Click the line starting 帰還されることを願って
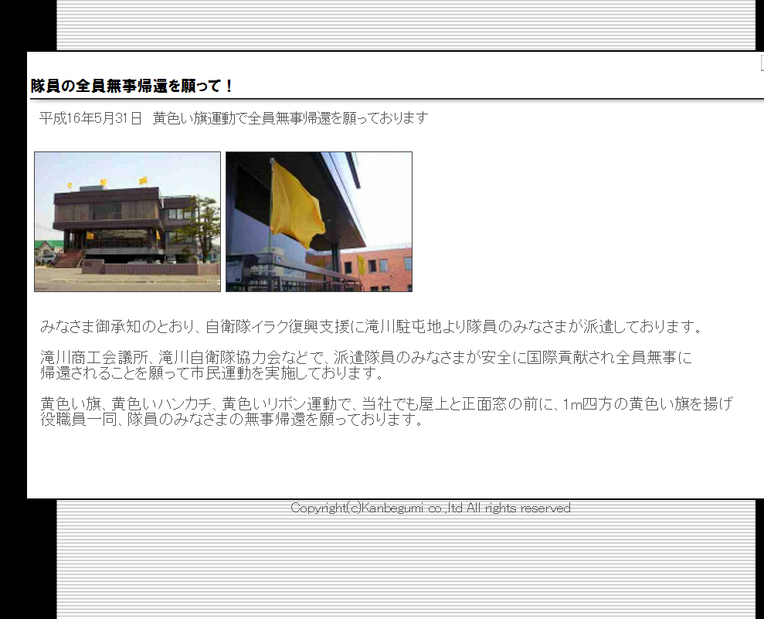Image resolution: width=764 pixels, height=619 pixels. 213,372
